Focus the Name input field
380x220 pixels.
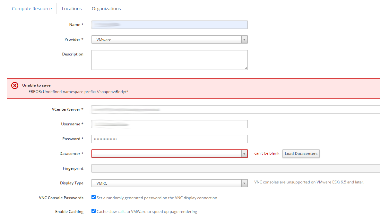pyautogui.click(x=169, y=25)
